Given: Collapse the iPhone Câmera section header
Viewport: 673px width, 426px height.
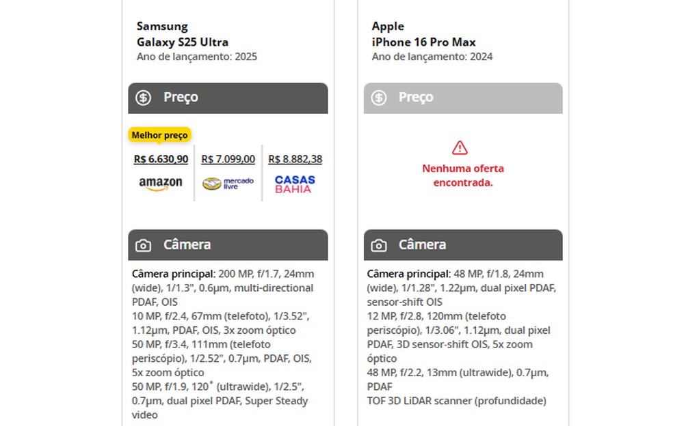Looking at the screenshot, I should coord(463,245).
